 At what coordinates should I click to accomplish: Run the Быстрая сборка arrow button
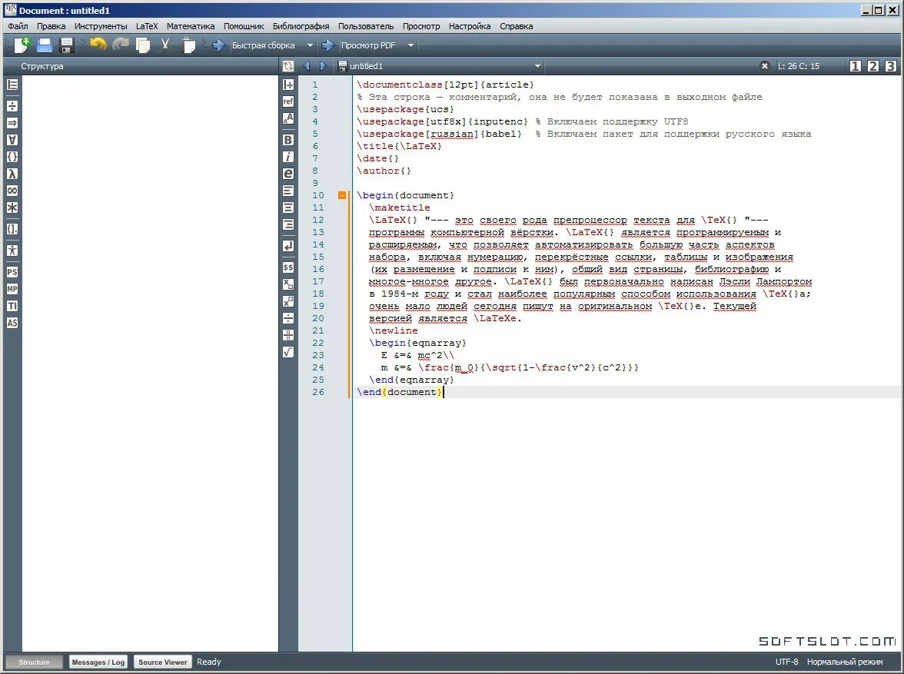[x=218, y=45]
